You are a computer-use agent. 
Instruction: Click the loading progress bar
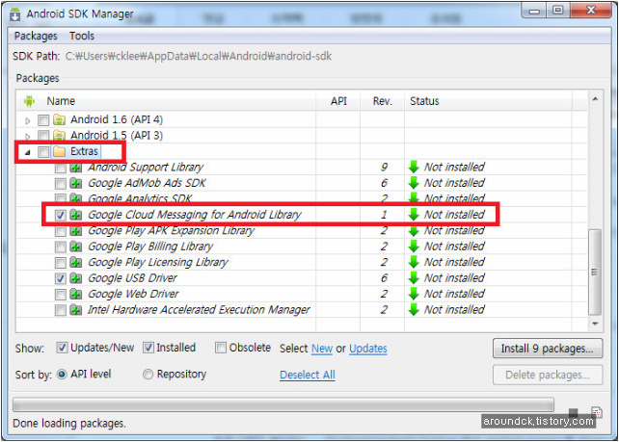(x=283, y=404)
